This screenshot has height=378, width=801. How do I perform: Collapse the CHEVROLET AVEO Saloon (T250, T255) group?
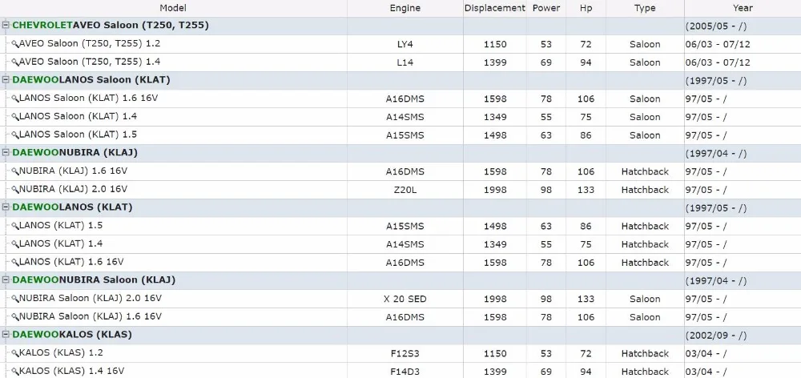pos(6,25)
